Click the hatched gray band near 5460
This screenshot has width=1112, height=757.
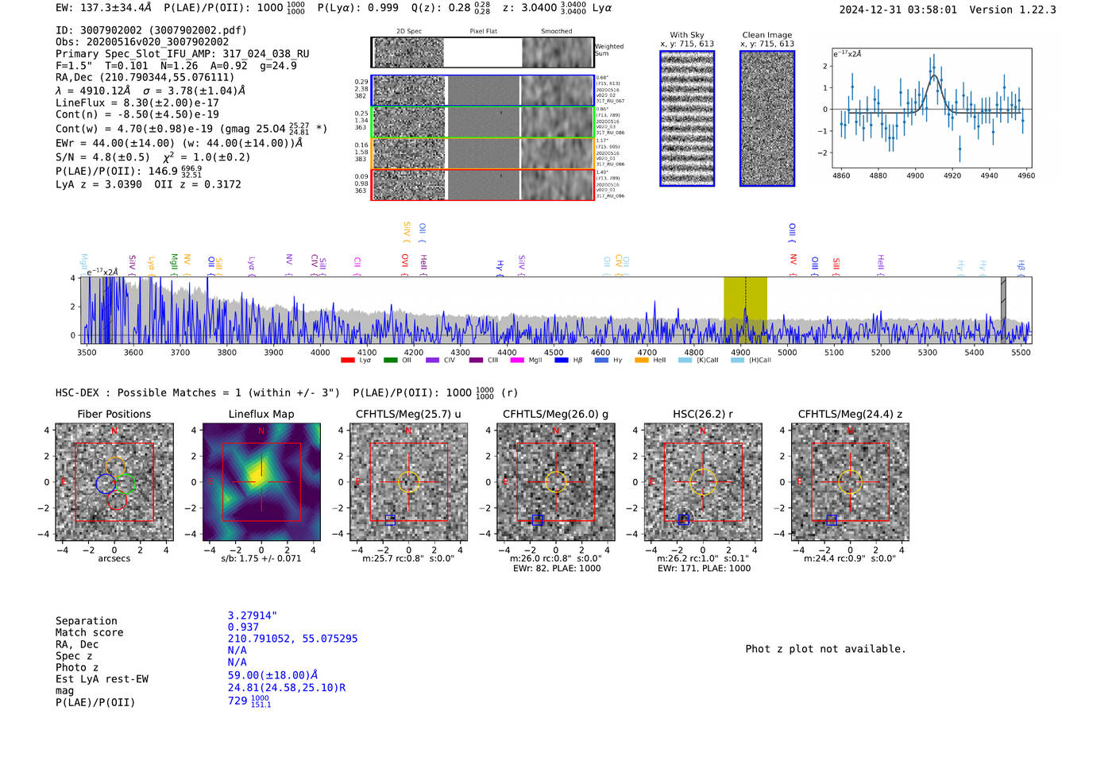point(1003,310)
